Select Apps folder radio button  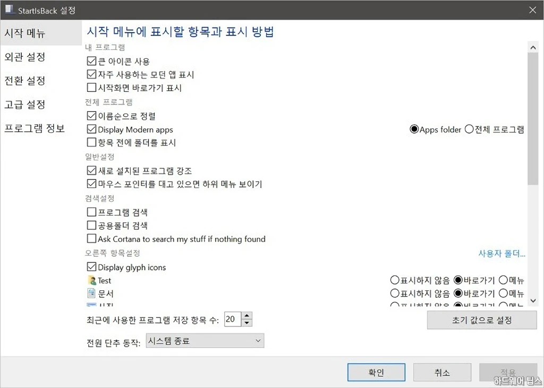coord(414,130)
